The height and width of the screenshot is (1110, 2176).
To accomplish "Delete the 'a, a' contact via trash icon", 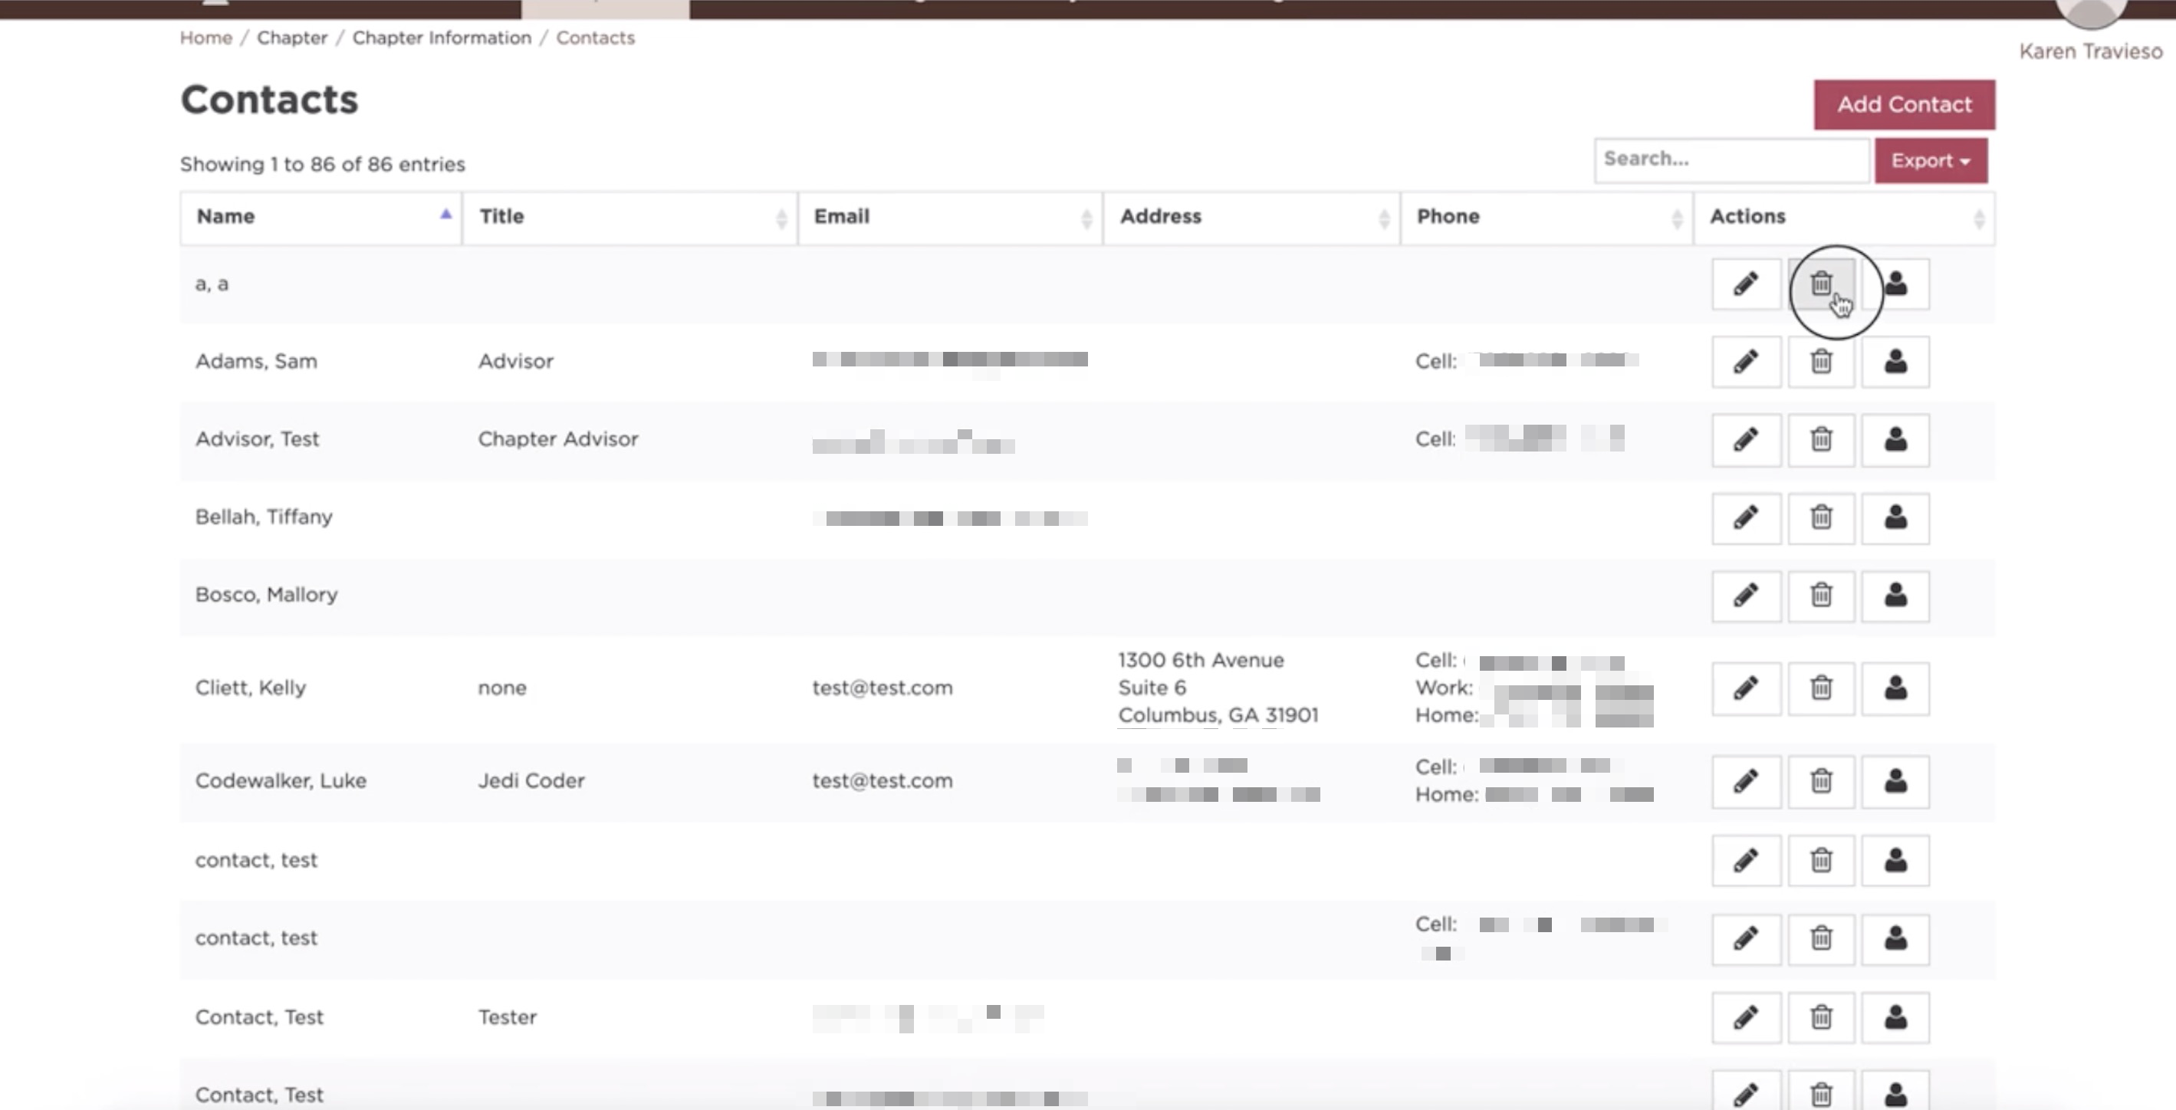I will [x=1821, y=284].
